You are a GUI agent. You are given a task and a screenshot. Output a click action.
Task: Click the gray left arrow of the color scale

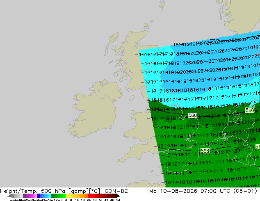coord(9,196)
